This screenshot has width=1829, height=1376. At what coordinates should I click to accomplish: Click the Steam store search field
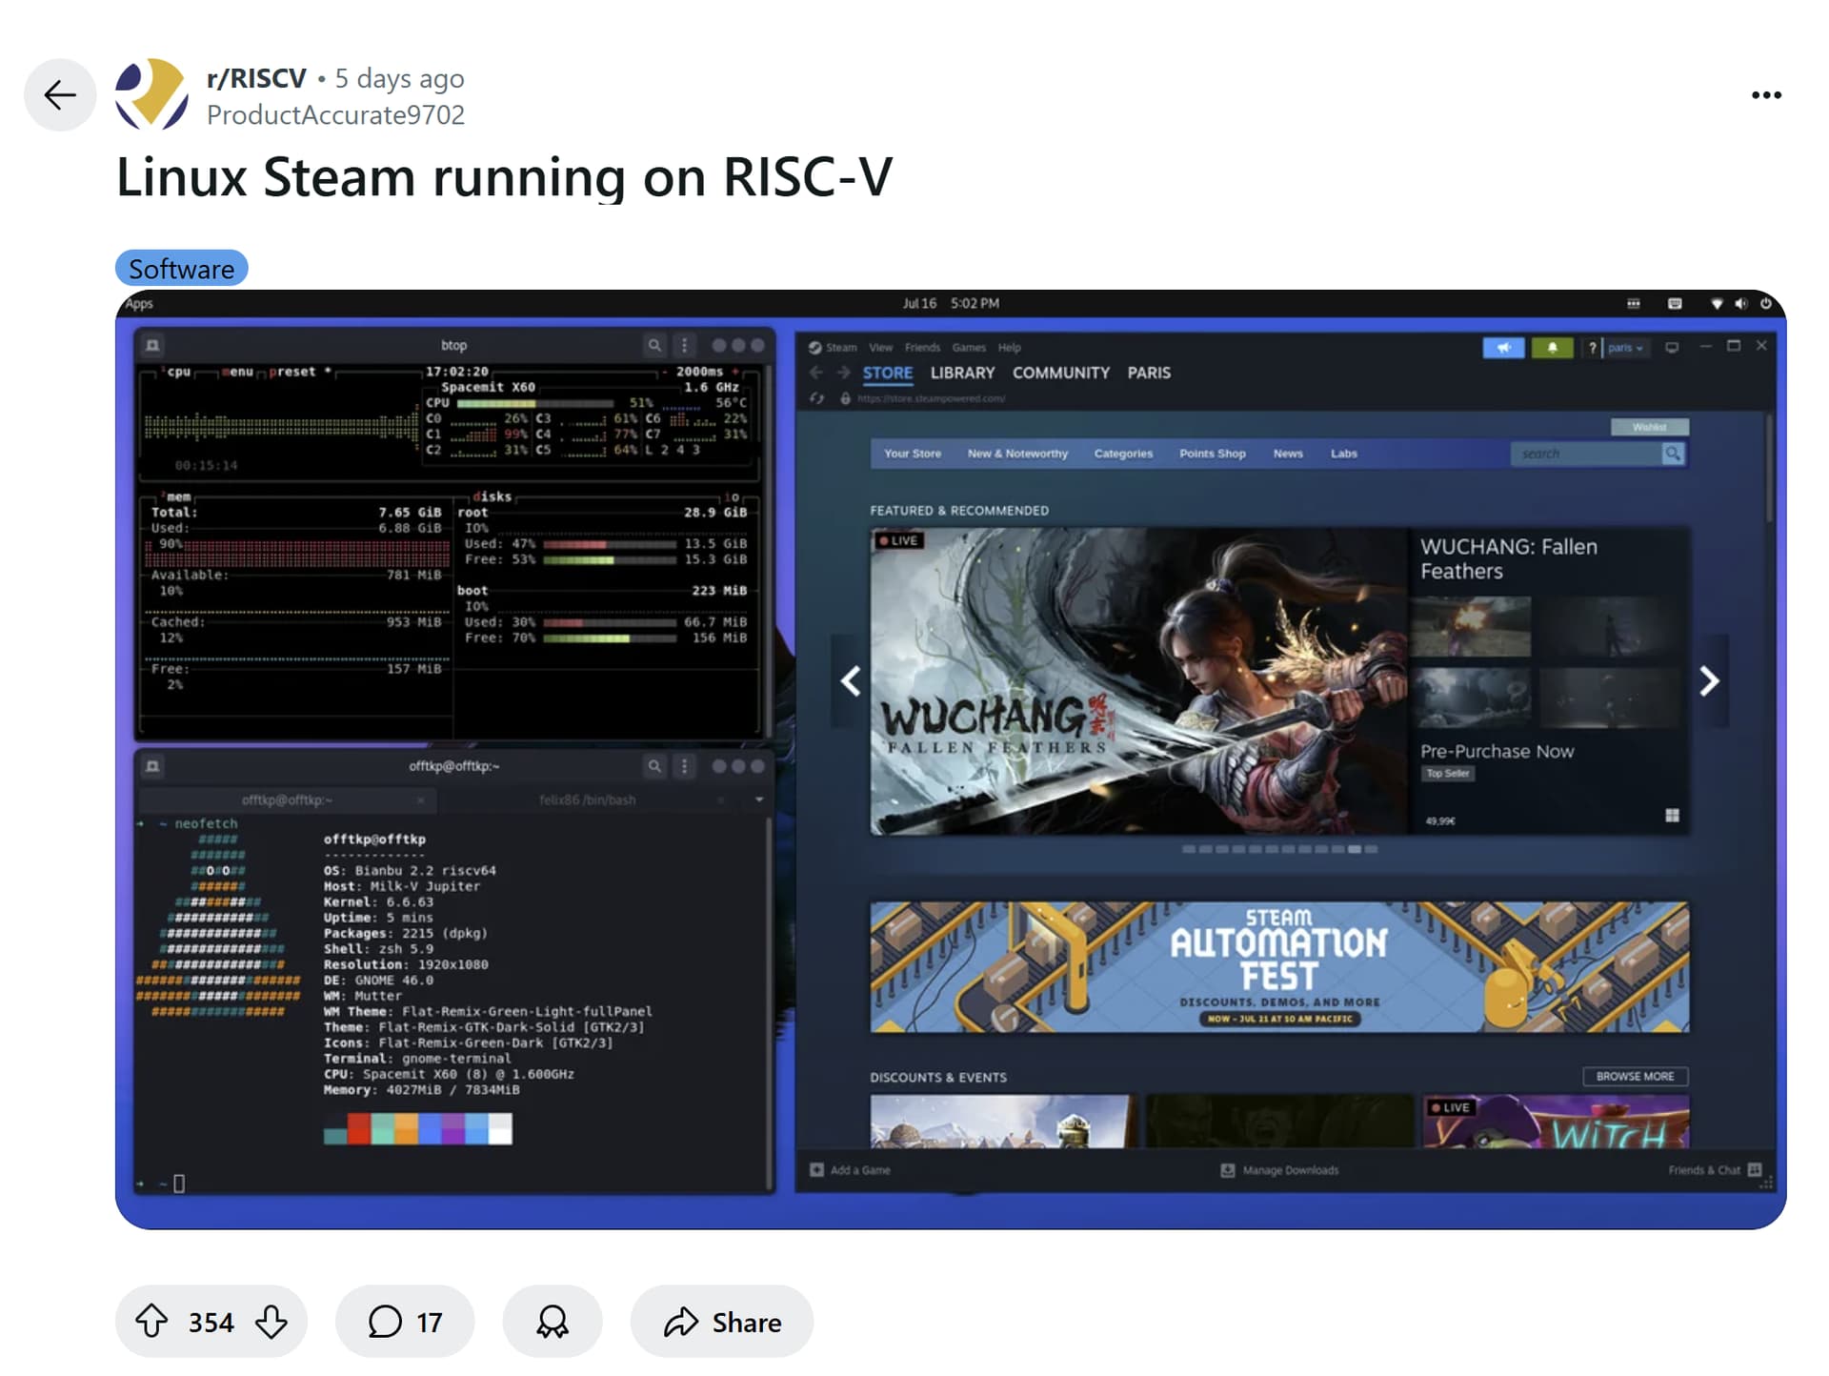1585,454
